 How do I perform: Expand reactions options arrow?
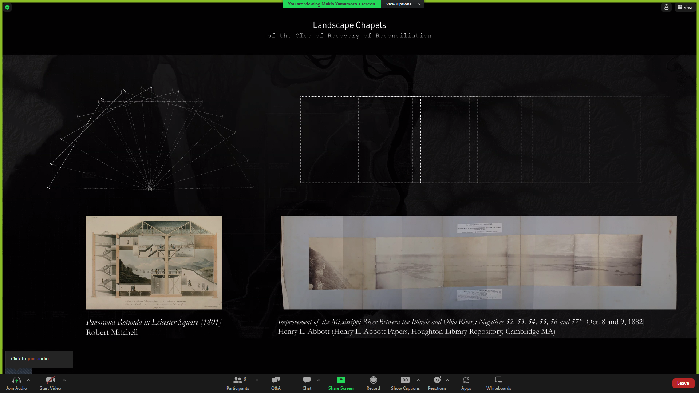(x=447, y=380)
